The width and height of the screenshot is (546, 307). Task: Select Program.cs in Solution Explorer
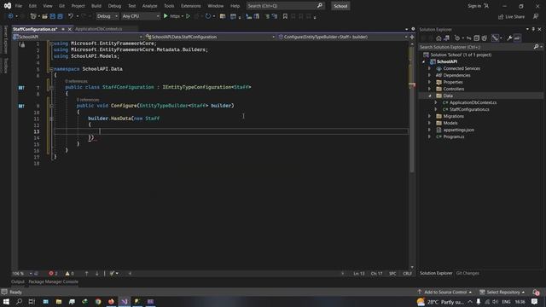(453, 136)
